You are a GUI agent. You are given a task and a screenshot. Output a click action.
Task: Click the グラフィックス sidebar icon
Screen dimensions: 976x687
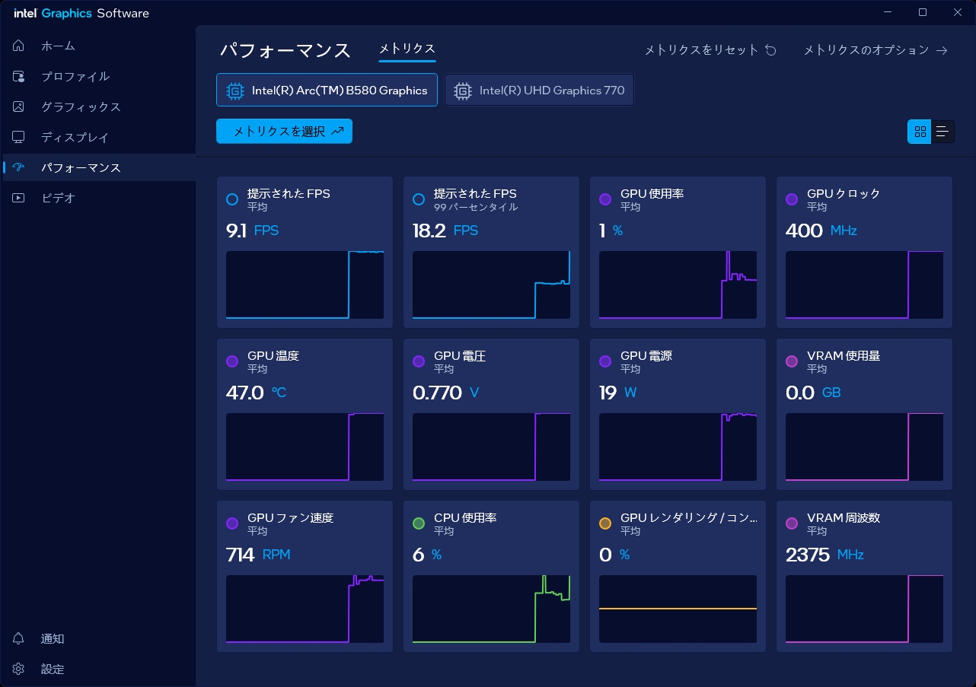pyautogui.click(x=19, y=107)
